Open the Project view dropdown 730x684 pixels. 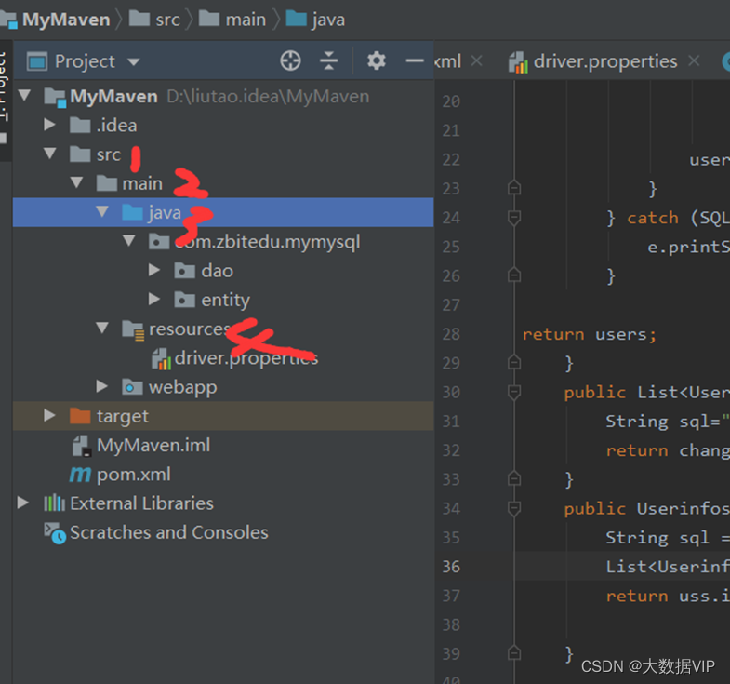pyautogui.click(x=134, y=62)
